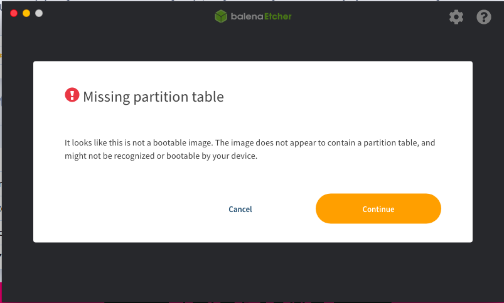The image size is (504, 303).
Task: Click the "balena" word in the title logo
Action: pyautogui.click(x=242, y=16)
